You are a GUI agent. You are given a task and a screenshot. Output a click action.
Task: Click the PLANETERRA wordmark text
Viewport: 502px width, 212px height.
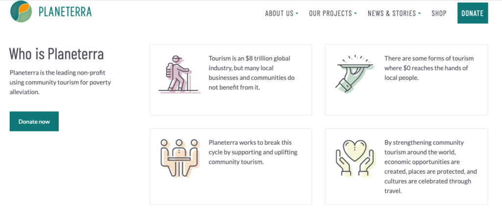pyautogui.click(x=65, y=12)
